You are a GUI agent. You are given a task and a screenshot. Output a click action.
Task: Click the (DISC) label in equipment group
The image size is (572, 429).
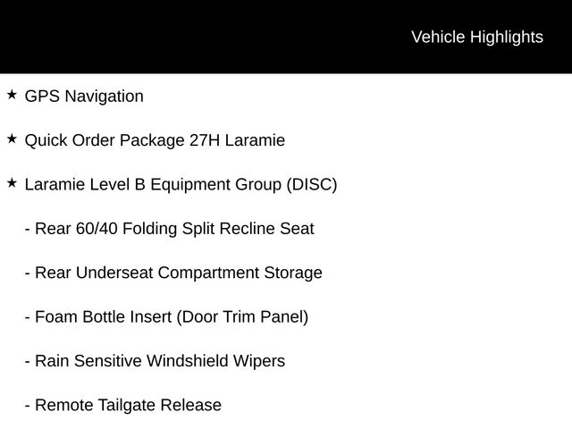tap(311, 185)
